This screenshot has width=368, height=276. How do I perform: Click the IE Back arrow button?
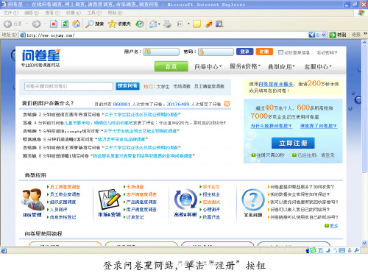click(x=7, y=24)
